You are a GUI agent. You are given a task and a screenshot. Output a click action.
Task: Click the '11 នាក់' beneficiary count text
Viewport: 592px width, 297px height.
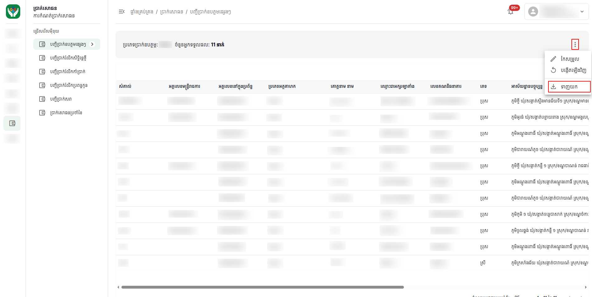(217, 45)
